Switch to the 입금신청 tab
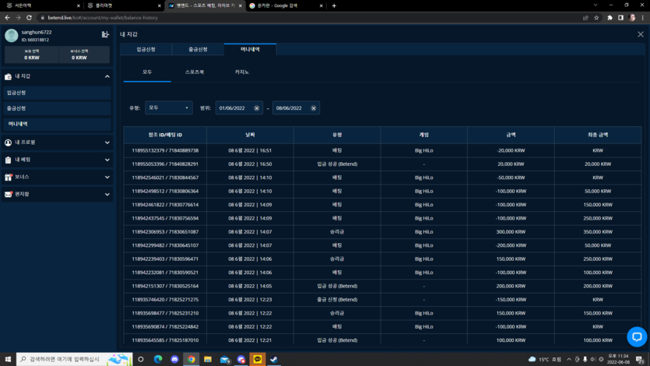 146,49
